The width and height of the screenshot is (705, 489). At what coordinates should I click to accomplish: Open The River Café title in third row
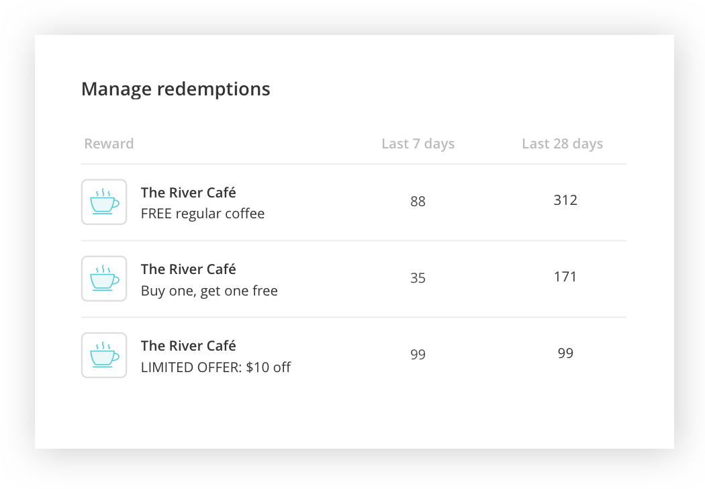click(x=188, y=346)
